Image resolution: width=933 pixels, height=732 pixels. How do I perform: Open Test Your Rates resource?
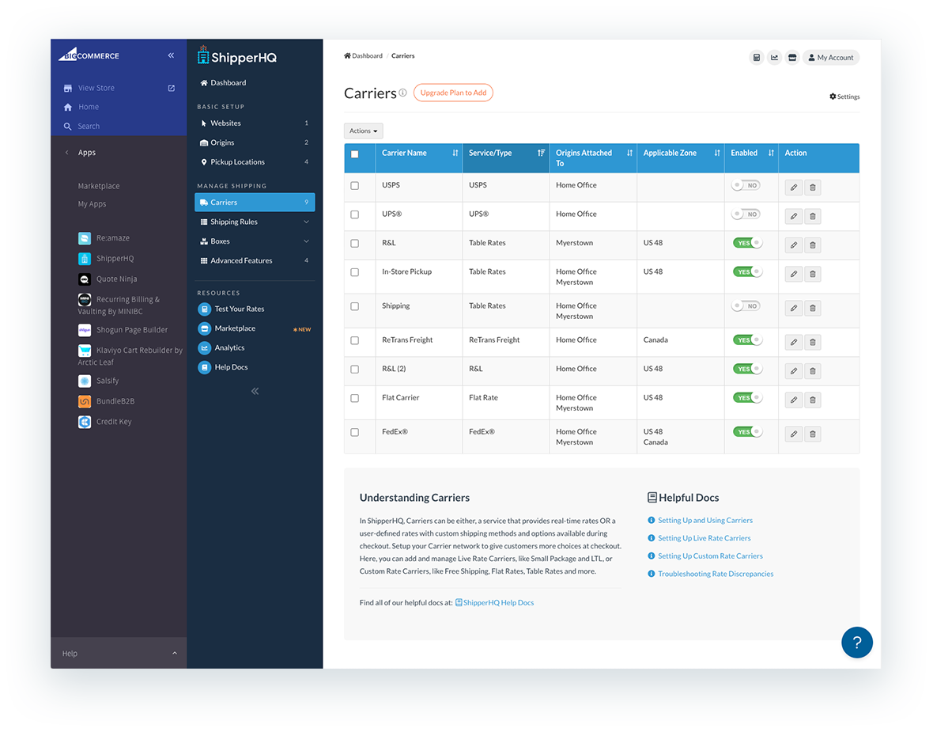[239, 309]
